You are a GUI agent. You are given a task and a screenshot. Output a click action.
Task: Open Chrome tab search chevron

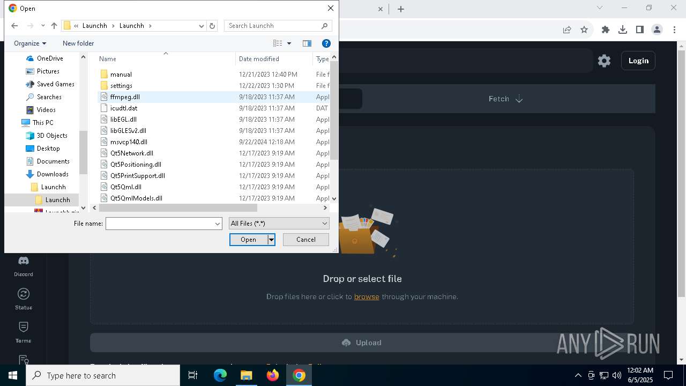[x=600, y=8]
